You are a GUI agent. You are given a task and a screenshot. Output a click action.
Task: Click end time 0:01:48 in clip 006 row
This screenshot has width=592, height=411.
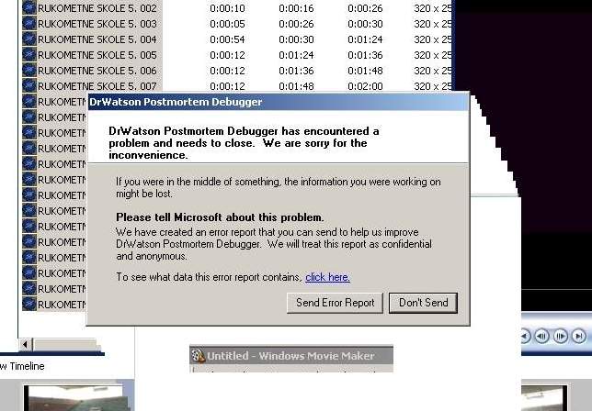point(365,71)
